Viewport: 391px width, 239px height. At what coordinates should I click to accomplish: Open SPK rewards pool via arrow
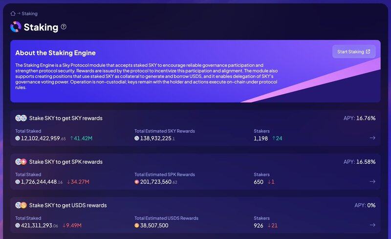coord(372,181)
